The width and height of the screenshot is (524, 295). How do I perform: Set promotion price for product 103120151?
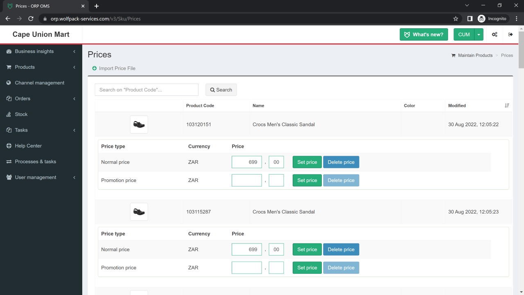(307, 180)
